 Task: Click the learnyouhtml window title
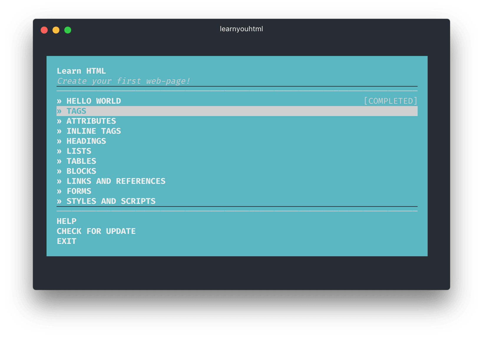(241, 29)
